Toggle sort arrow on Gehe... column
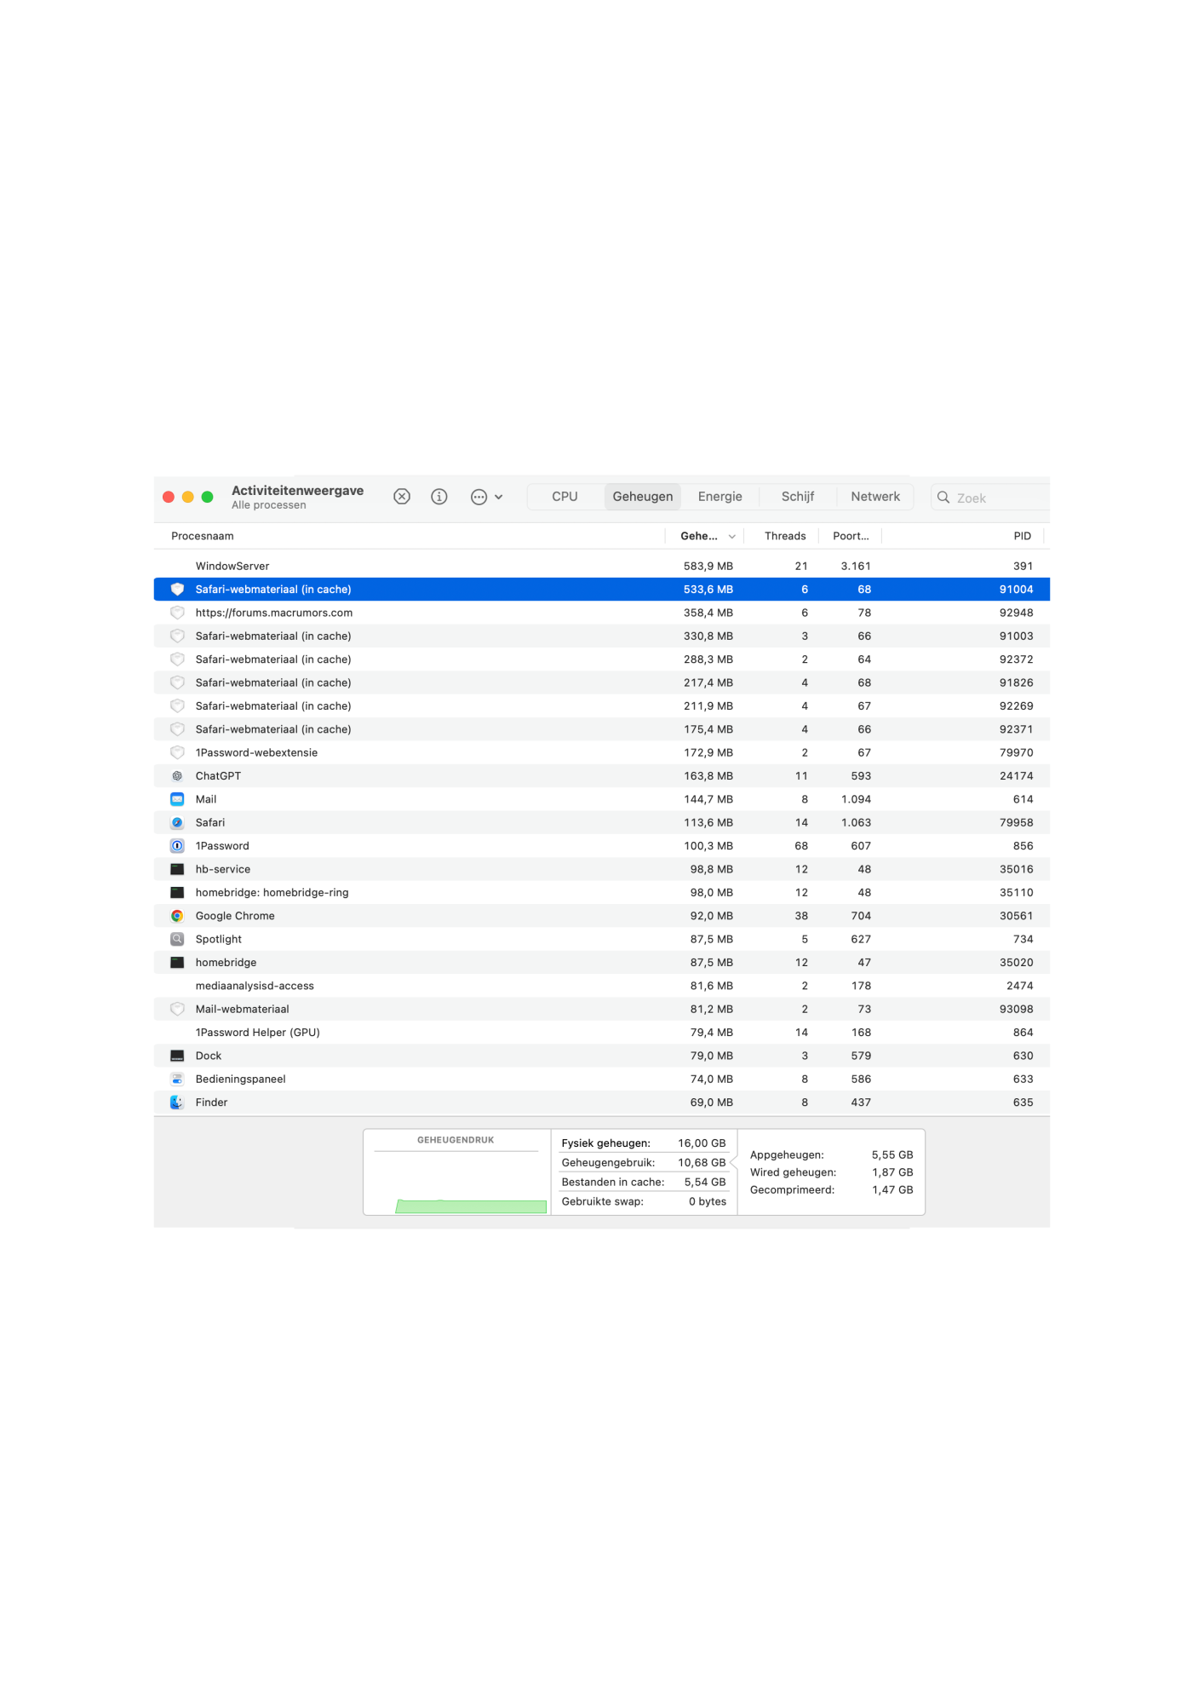This screenshot has width=1204, height=1704. (x=732, y=537)
